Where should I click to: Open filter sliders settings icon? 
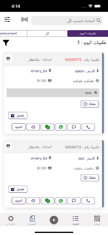7,19
